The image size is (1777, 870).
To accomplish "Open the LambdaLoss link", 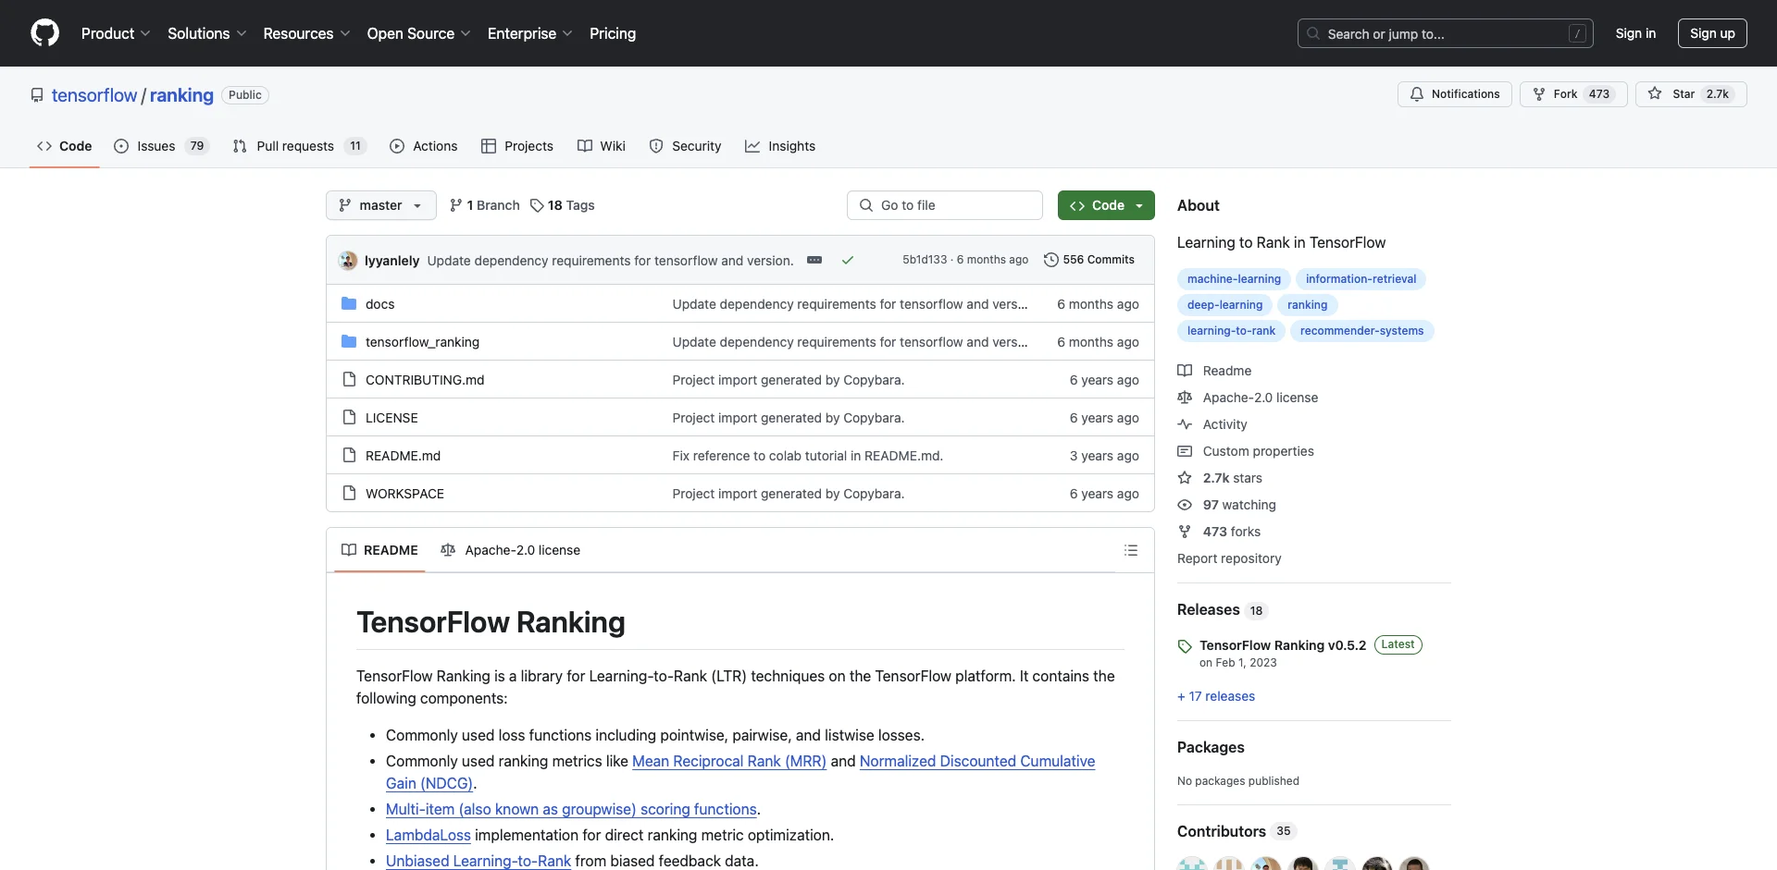I will [429, 835].
